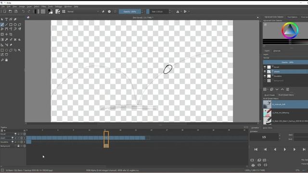Image resolution: width=308 pixels, height=173 pixels.
Task: Play the animation
Action: coord(285,149)
